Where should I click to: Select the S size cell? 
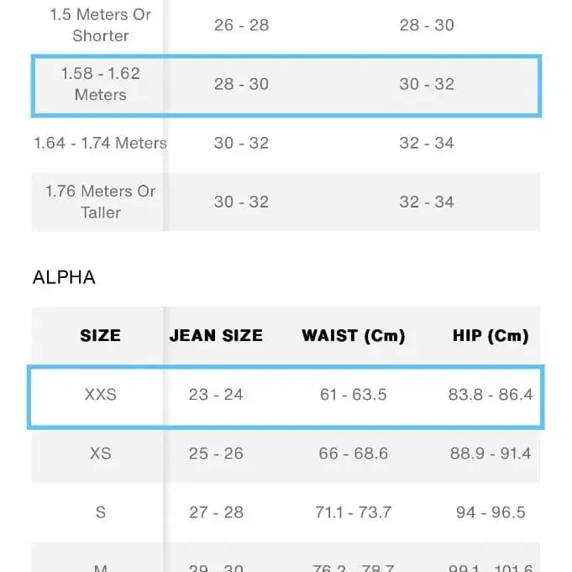click(x=101, y=512)
